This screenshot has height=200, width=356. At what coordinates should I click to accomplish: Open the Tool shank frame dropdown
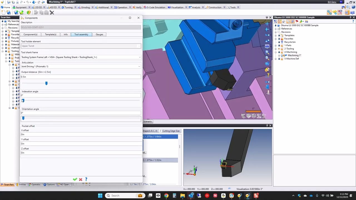[x=140, y=57]
